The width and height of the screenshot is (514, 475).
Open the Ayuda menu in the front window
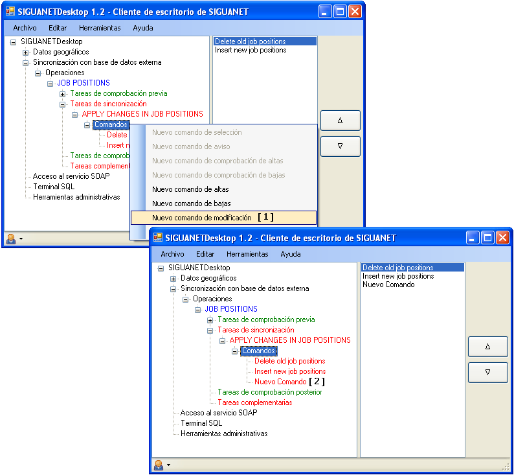tap(291, 254)
